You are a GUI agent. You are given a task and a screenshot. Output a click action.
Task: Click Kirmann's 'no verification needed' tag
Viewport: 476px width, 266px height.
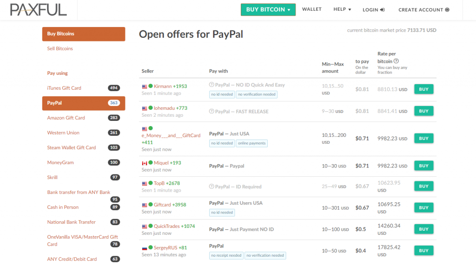[x=257, y=94]
